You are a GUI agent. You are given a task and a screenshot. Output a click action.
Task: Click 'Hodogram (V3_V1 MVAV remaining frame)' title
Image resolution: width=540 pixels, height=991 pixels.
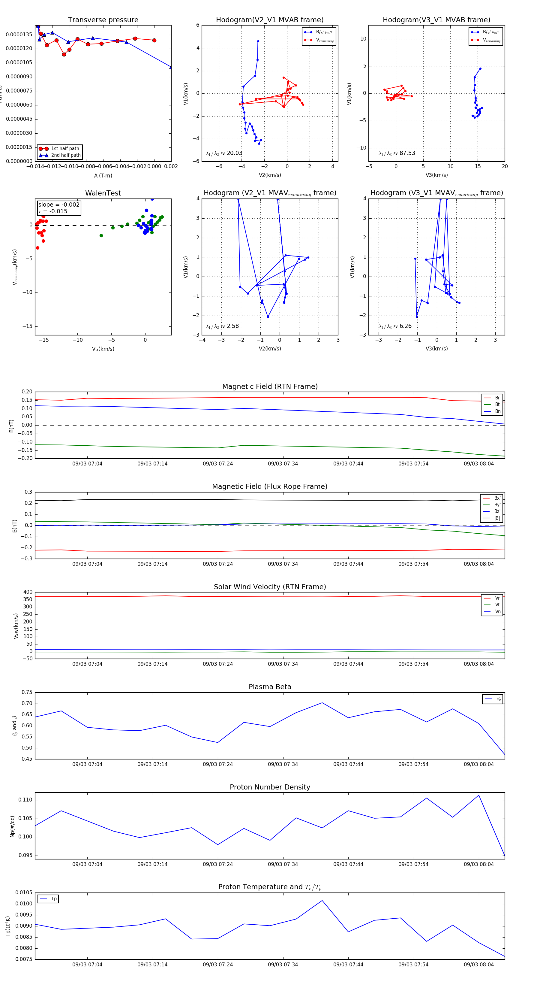coord(436,193)
